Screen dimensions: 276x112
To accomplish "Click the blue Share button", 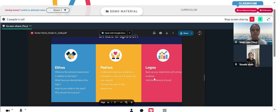I will [x=184, y=33].
